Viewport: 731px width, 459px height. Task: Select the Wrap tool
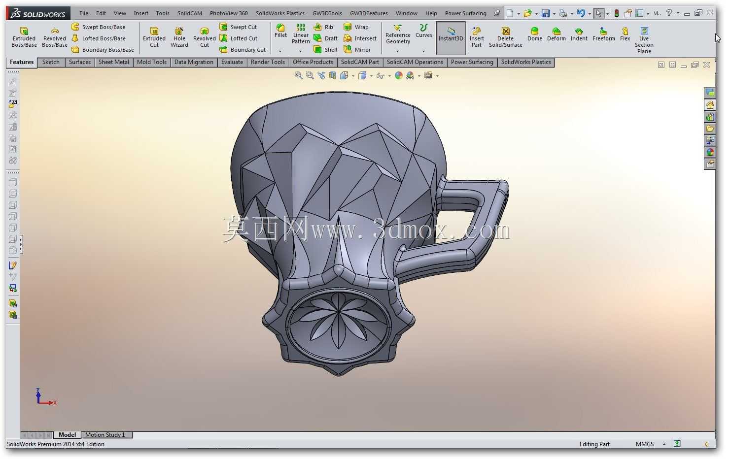[356, 27]
